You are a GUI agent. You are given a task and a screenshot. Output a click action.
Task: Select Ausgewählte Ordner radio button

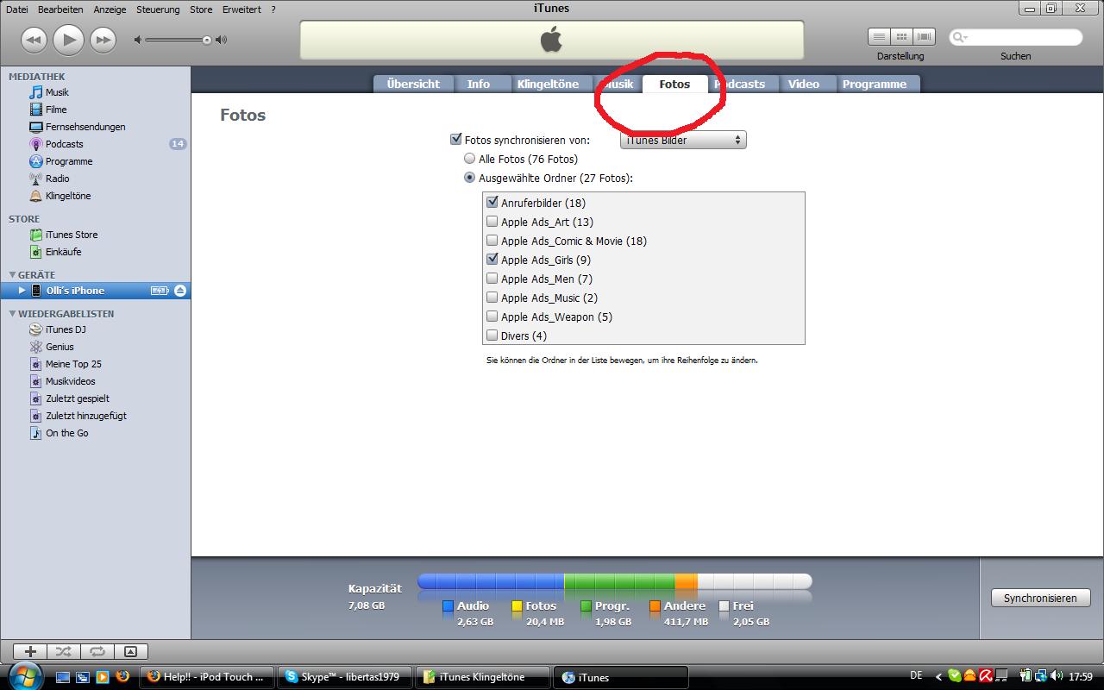pos(469,178)
